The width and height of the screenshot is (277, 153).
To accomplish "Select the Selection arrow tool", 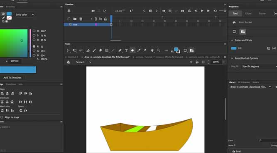I will [x=68, y=50].
